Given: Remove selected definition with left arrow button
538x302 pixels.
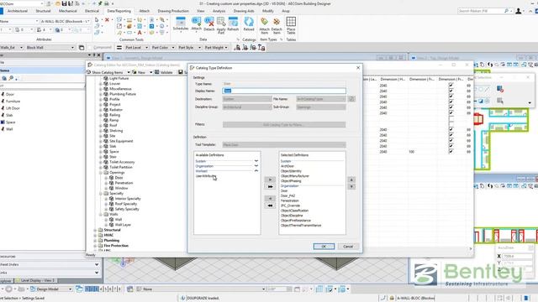Looking at the screenshot, I should (x=271, y=199).
